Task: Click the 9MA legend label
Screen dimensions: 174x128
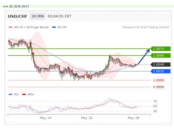Action: tap(31, 95)
